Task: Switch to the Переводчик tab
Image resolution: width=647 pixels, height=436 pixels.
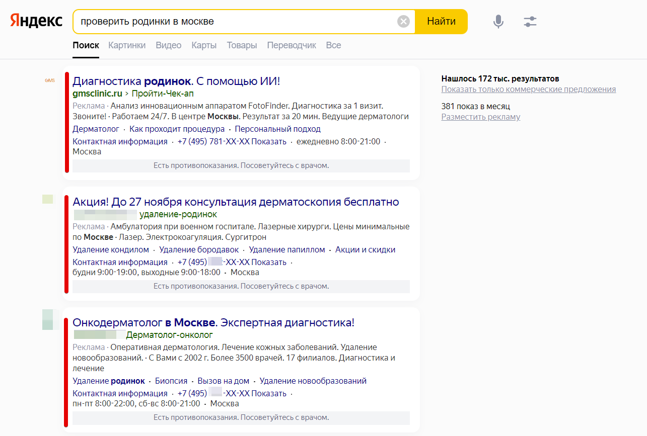Action: pyautogui.click(x=292, y=45)
